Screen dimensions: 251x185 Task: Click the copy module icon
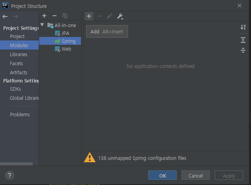point(65,16)
